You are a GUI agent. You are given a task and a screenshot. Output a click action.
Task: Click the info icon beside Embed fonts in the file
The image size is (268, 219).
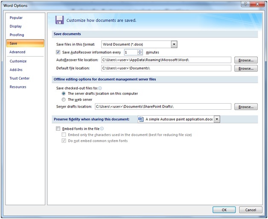point(102,128)
